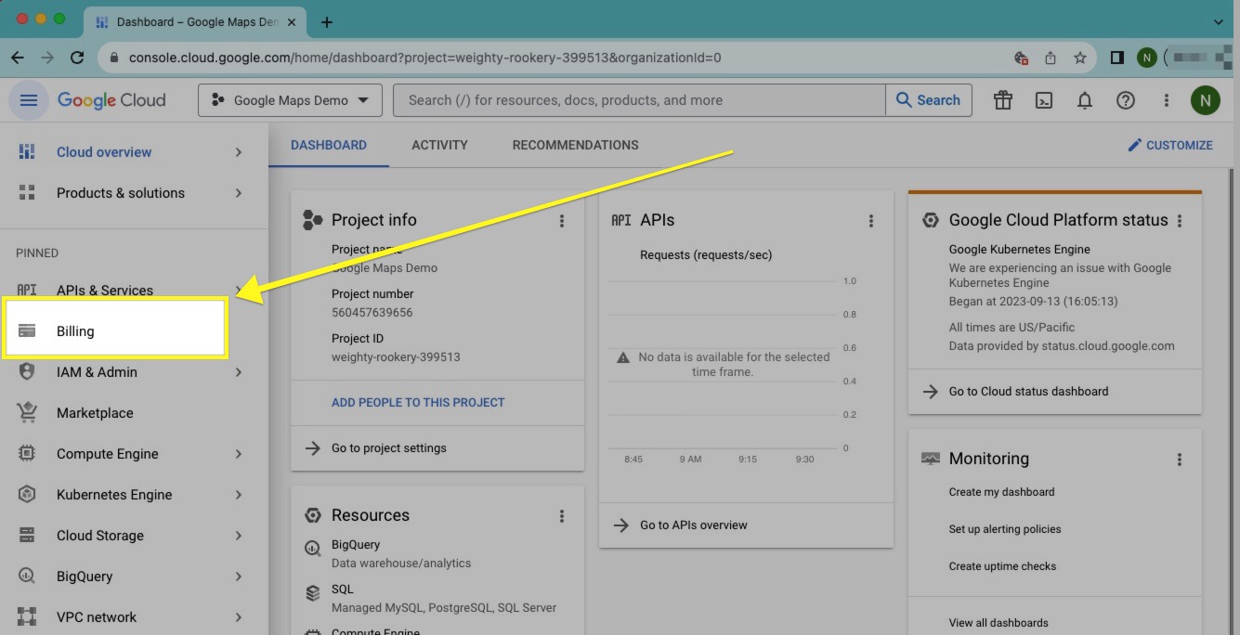1240x635 pixels.
Task: Click the VPC network icon
Action: click(27, 616)
